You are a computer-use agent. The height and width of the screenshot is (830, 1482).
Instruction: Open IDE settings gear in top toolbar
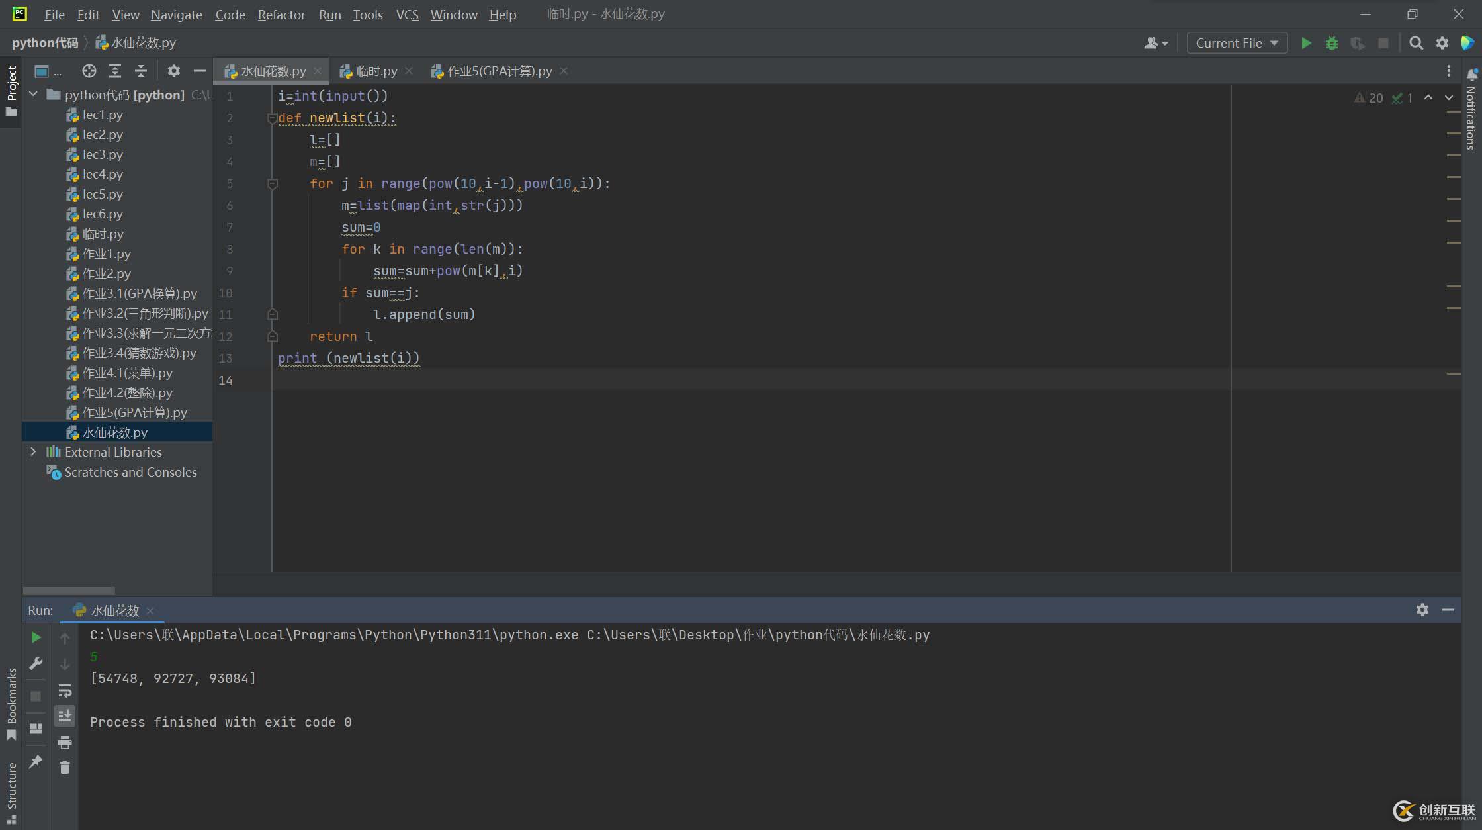point(1442,43)
